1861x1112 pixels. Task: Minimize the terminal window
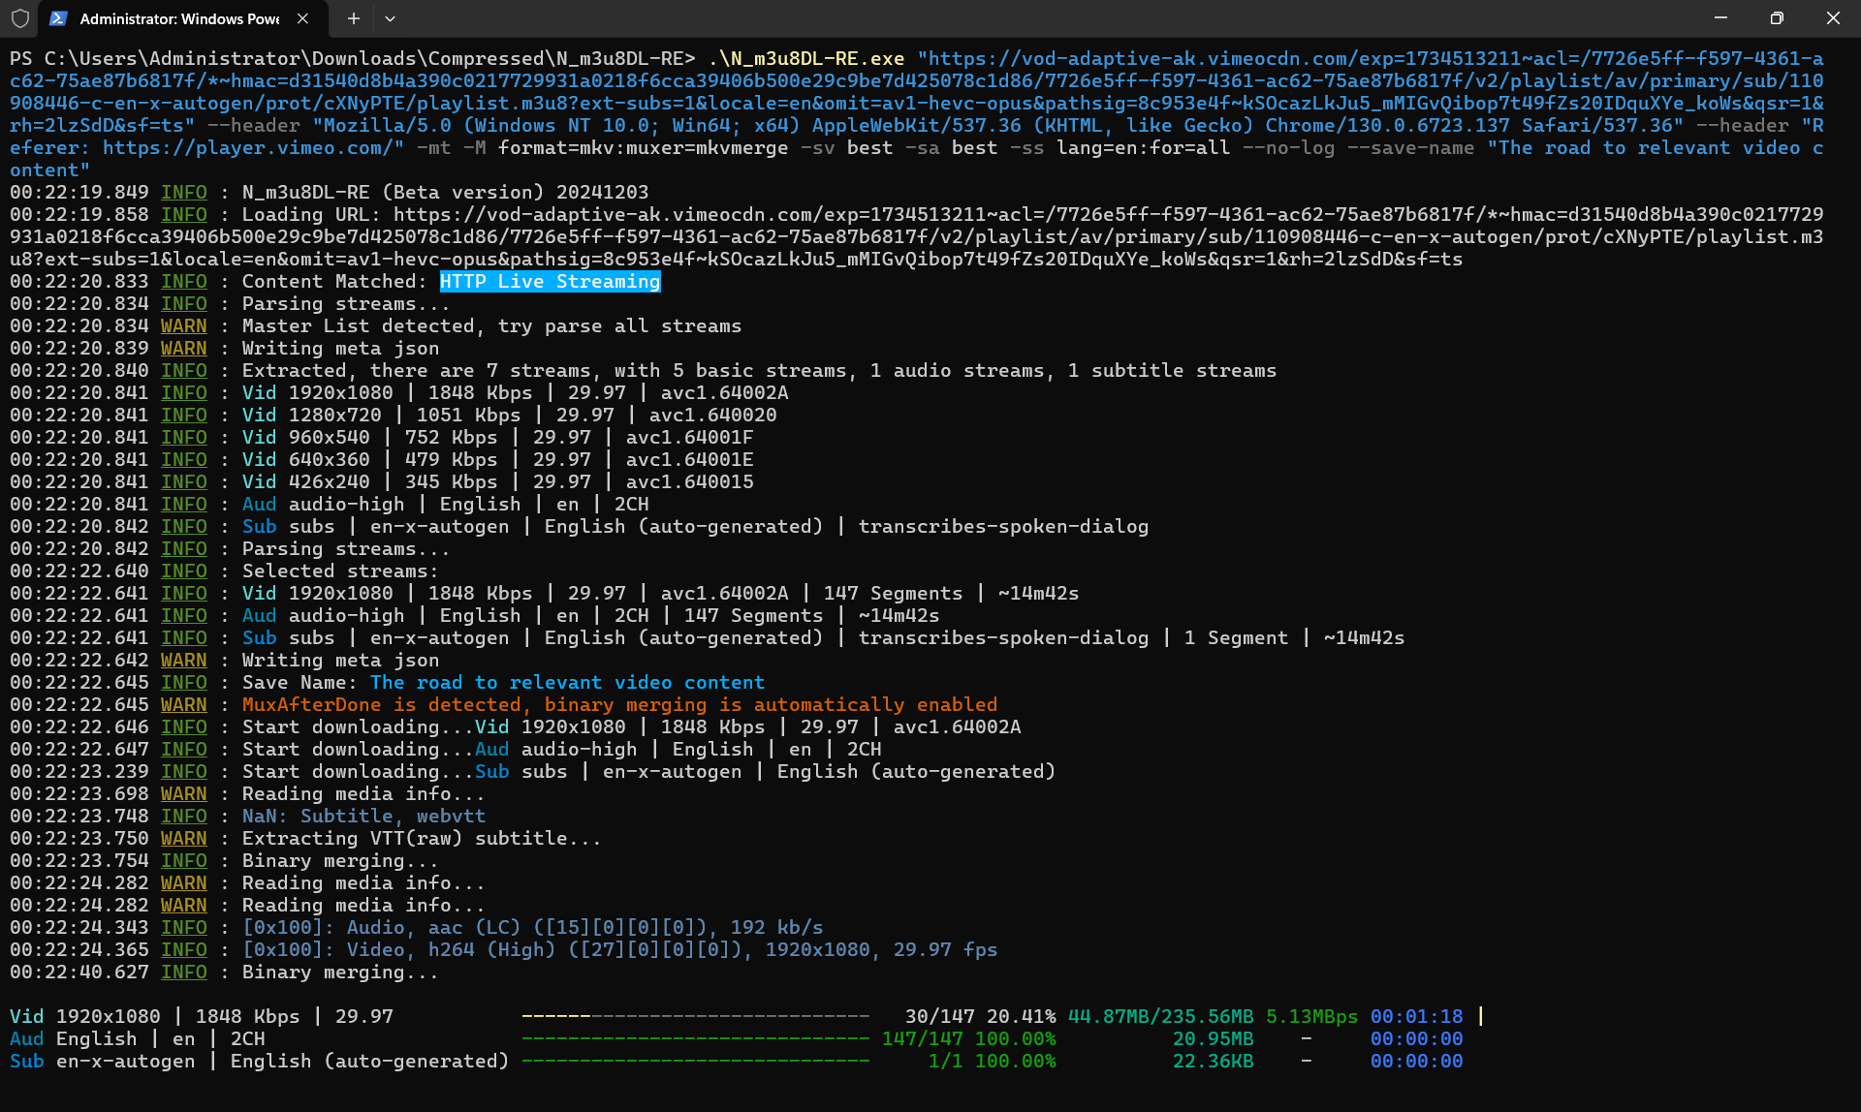tap(1720, 18)
